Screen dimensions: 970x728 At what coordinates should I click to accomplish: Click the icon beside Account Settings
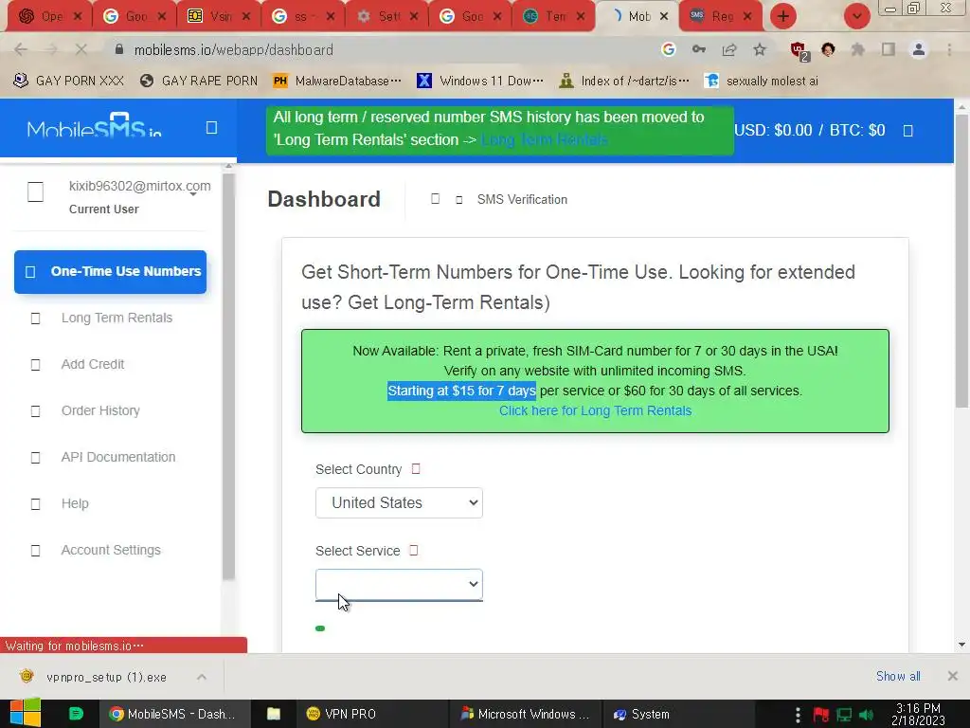[x=35, y=551]
